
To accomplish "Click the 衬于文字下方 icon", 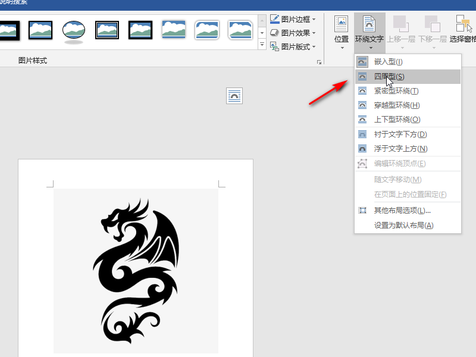I will (x=362, y=134).
